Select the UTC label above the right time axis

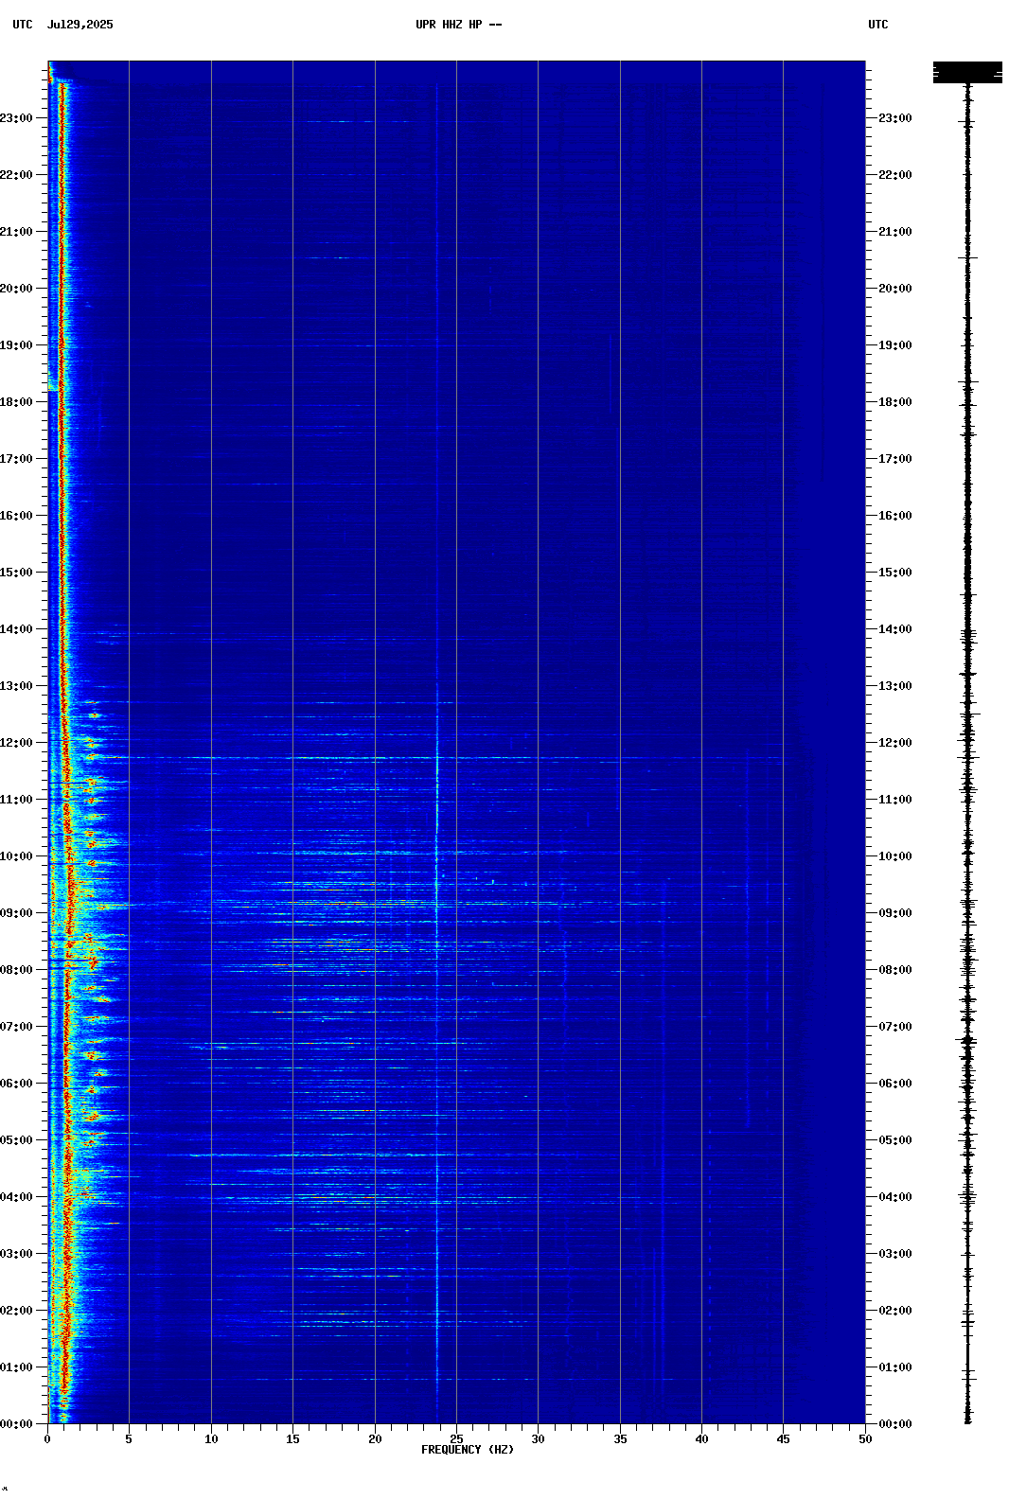(878, 25)
